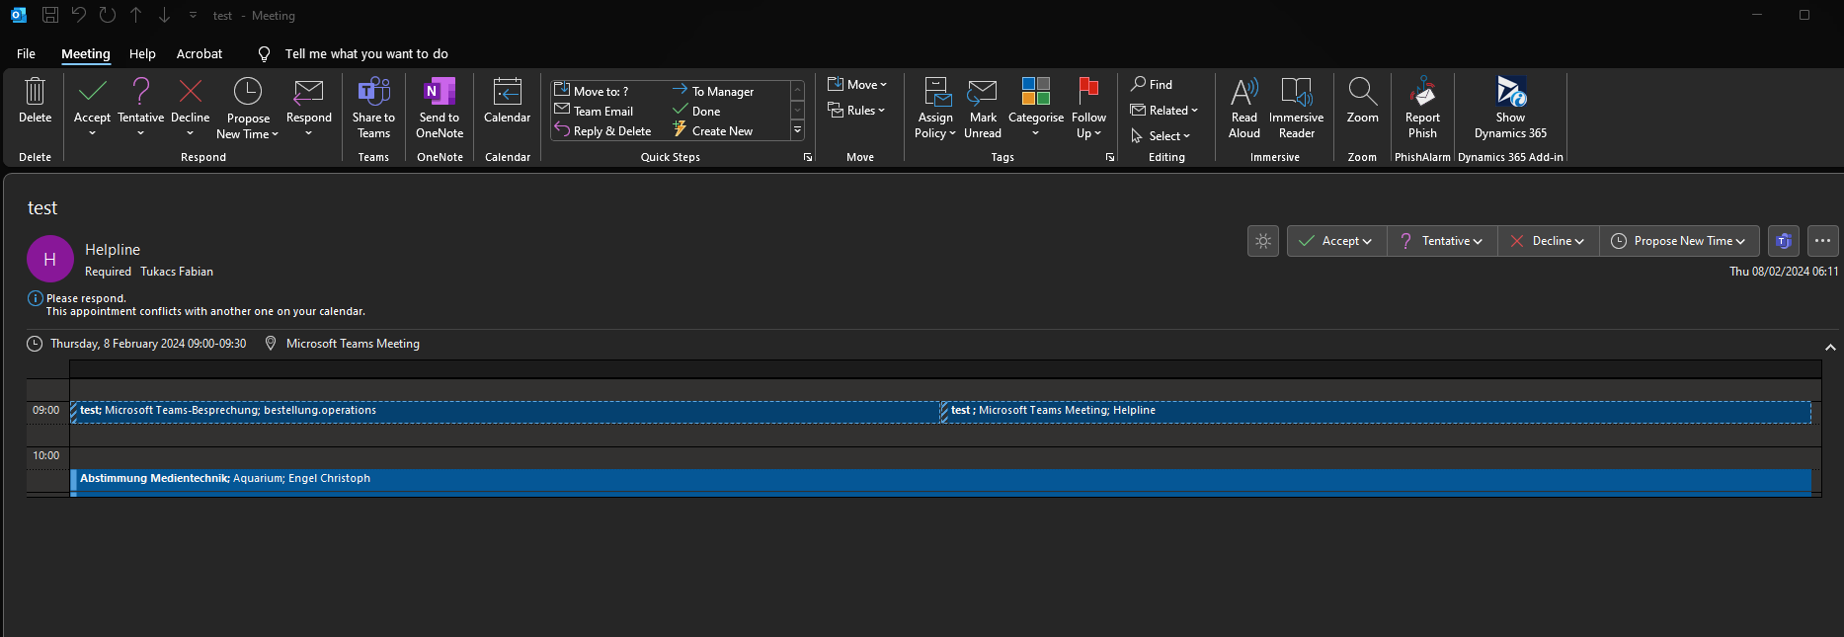This screenshot has width=1844, height=637.
Task: Click Follow Up flag icon
Action: click(x=1088, y=92)
